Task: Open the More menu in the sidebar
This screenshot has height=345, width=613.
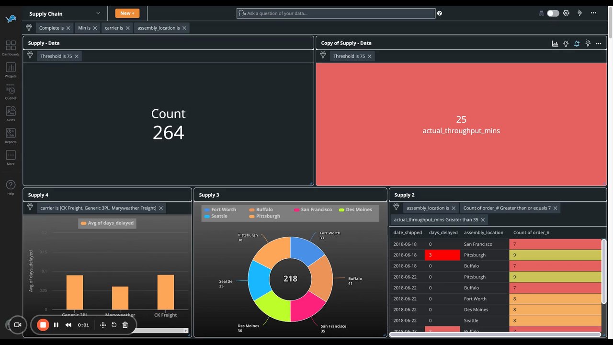Action: coord(11,158)
